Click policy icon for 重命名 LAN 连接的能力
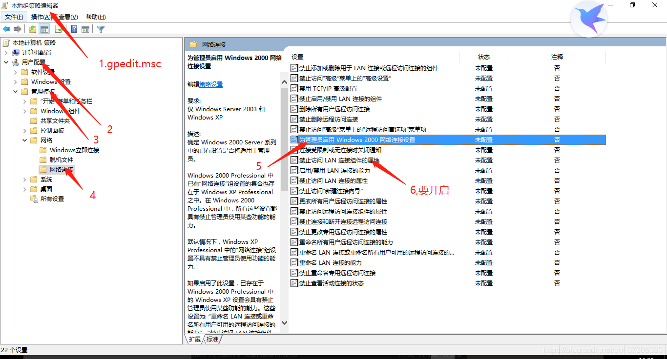 (294, 262)
